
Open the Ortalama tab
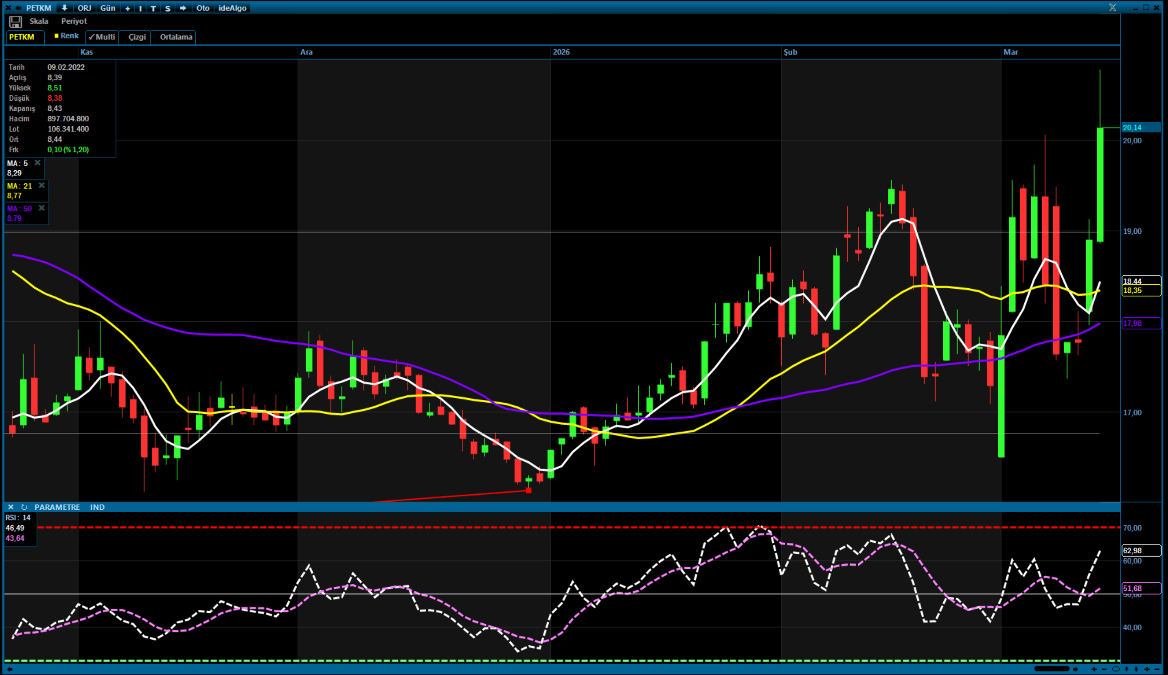point(176,37)
